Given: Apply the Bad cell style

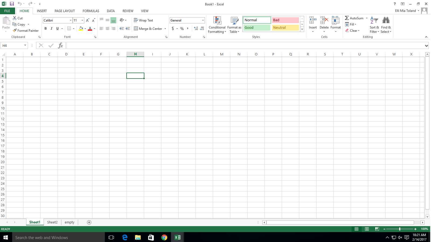Looking at the screenshot, I should [285, 20].
